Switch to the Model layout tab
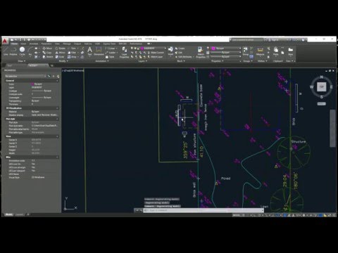The width and height of the screenshot is (338, 253). [x=9, y=214]
